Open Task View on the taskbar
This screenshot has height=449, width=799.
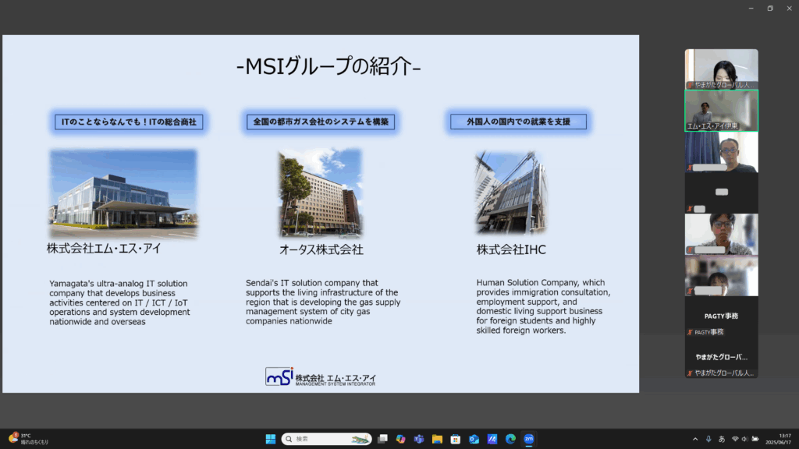pyautogui.click(x=382, y=439)
